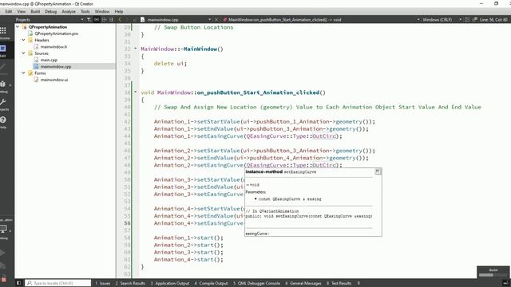Click the Run play button
Image resolution: width=511 pixels, height=287 pixels.
[2, 253]
